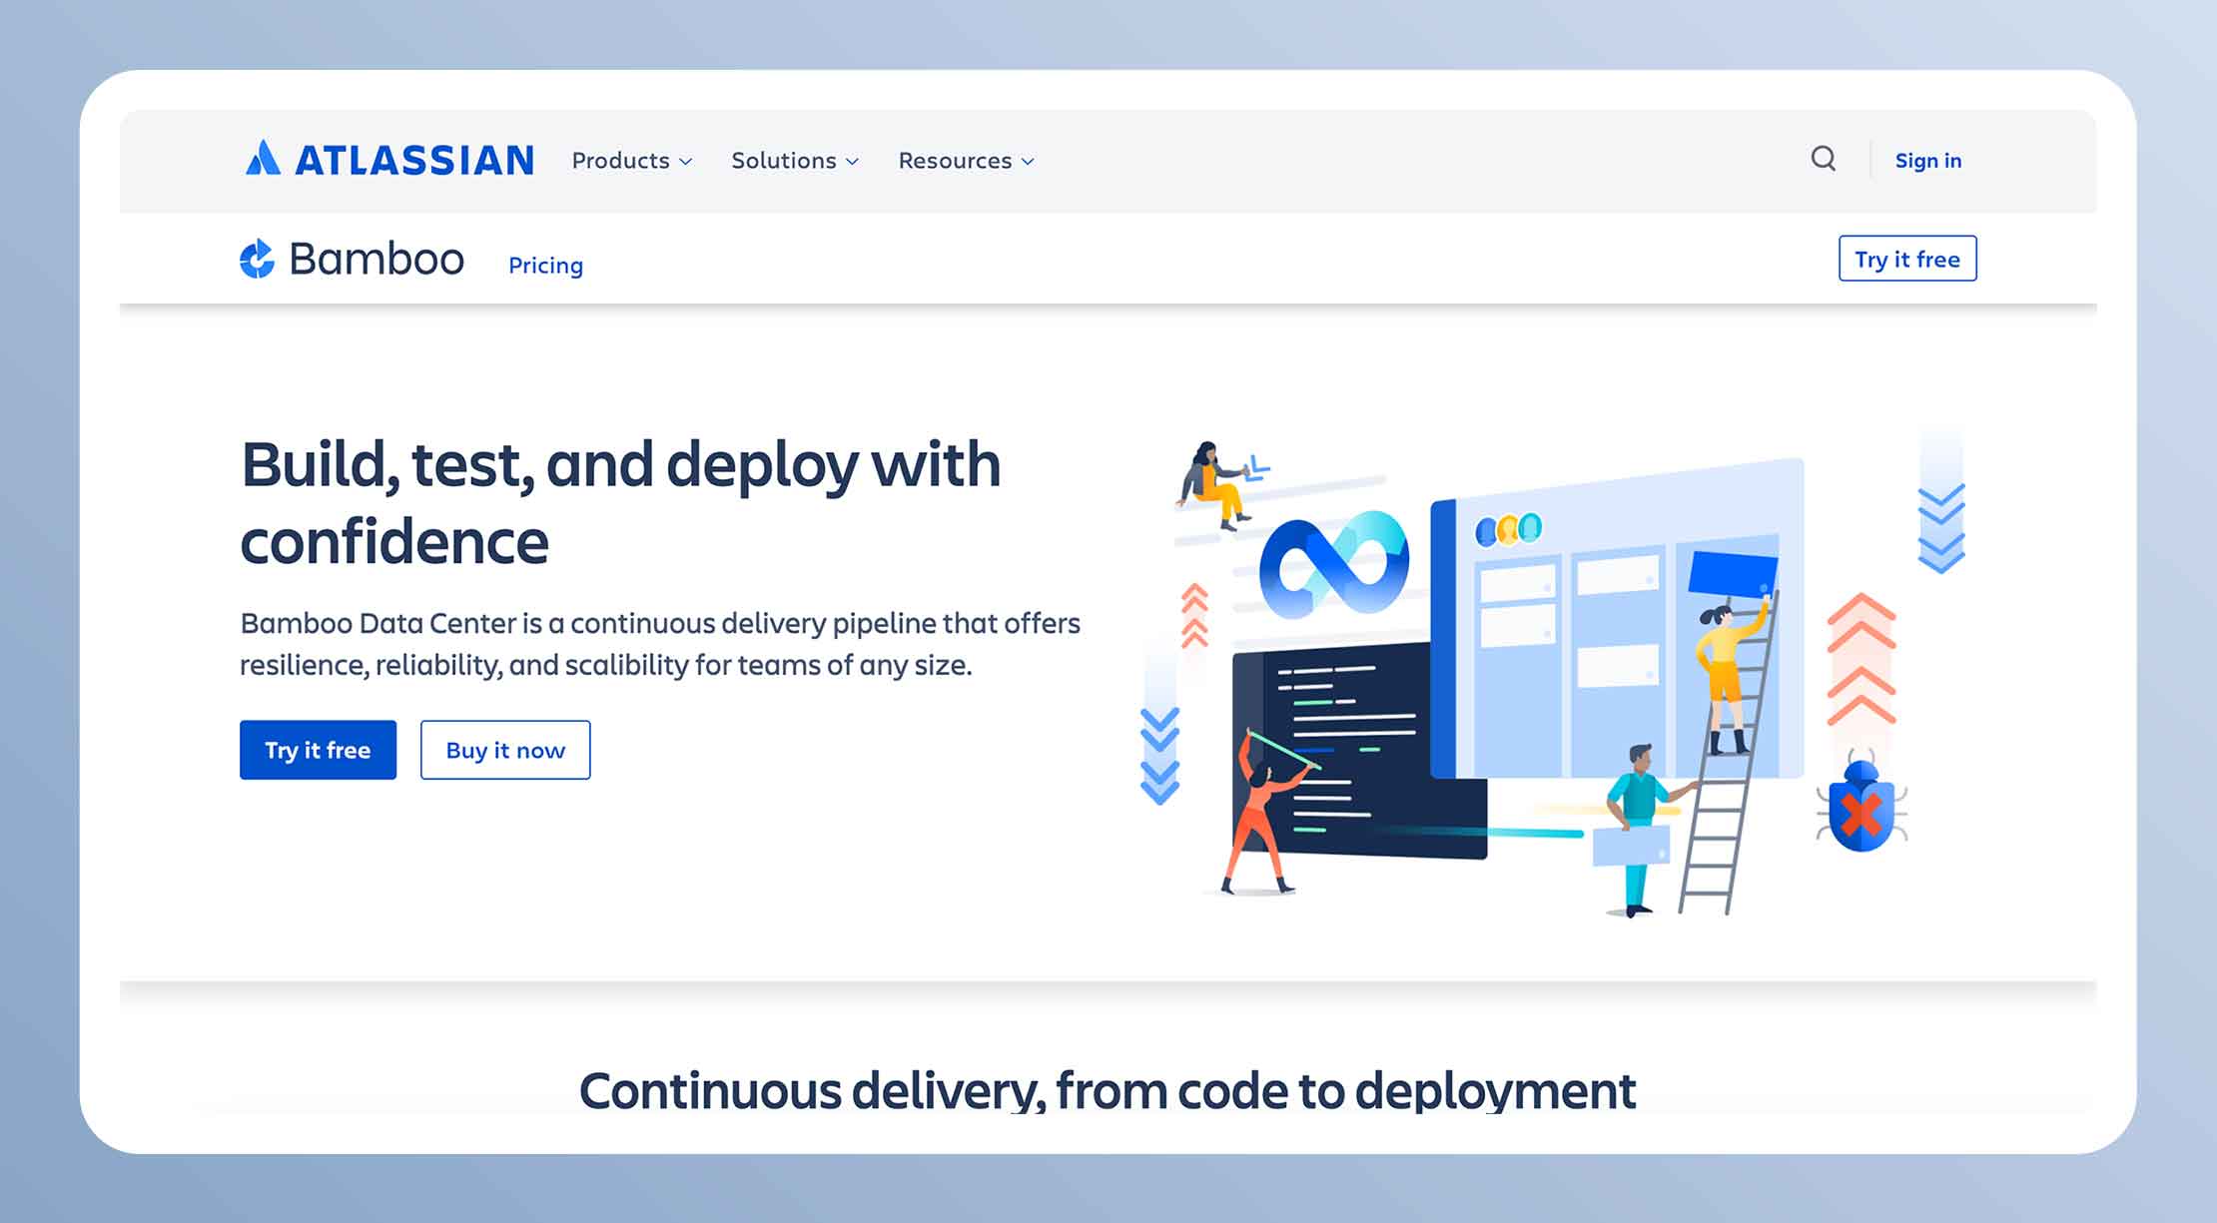
Task: Click the 'Build, test, and deploy with confidence' heading
Action: [620, 502]
